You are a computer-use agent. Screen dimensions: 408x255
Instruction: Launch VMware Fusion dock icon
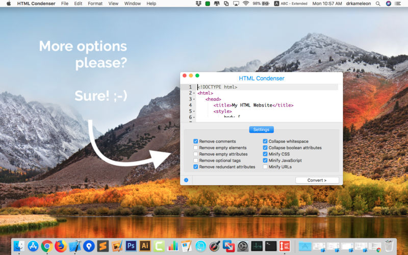point(228,246)
